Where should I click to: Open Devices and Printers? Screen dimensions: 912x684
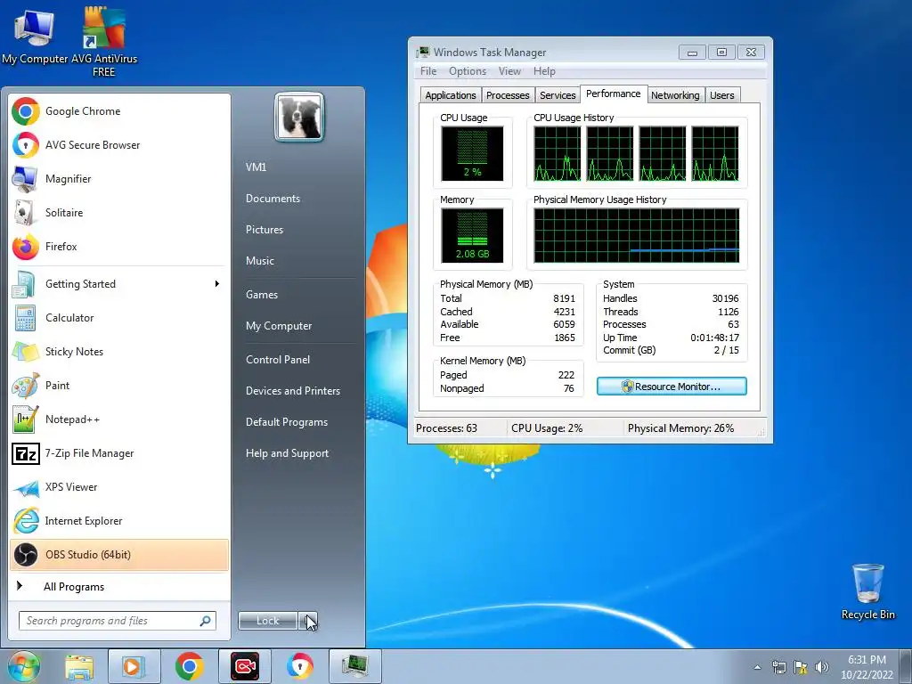(x=292, y=391)
